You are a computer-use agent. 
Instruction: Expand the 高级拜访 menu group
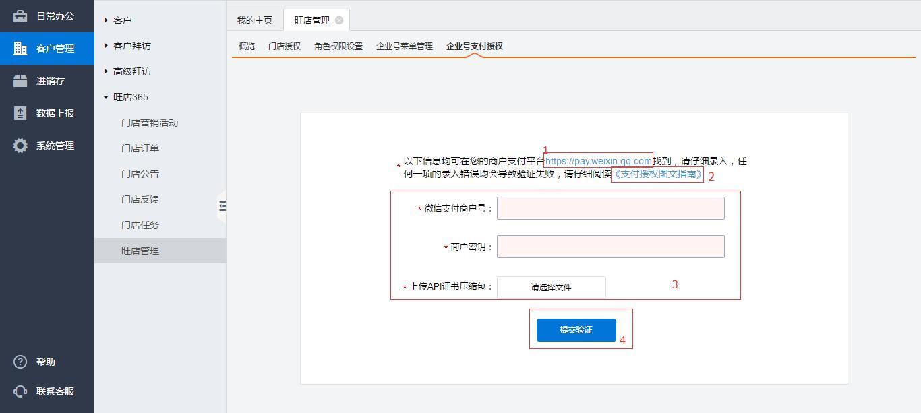click(106, 71)
